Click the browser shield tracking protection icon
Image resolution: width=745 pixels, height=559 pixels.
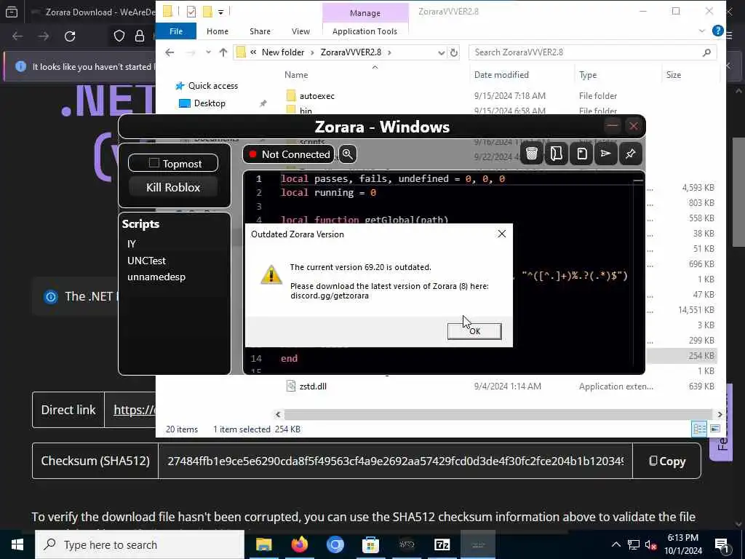[x=119, y=36]
